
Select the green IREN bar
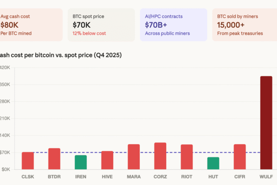81,162
